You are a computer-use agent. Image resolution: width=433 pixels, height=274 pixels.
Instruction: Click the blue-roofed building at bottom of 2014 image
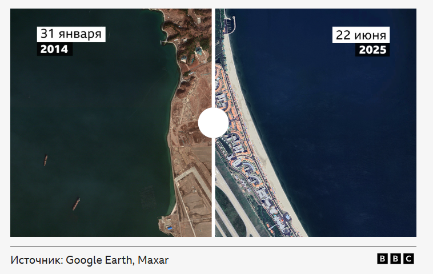click(x=169, y=228)
